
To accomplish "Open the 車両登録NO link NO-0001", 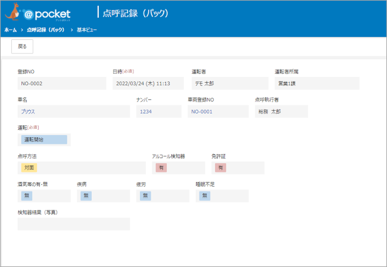I will [x=202, y=112].
